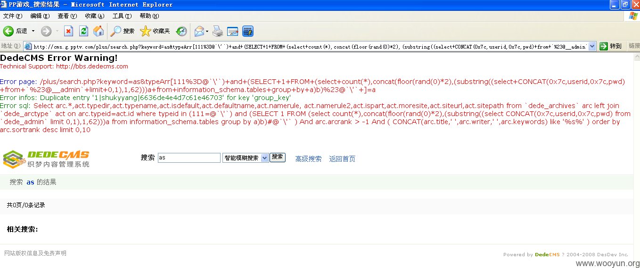Click the 转到 go button
The width and height of the screenshot is (640, 268).
611,46
